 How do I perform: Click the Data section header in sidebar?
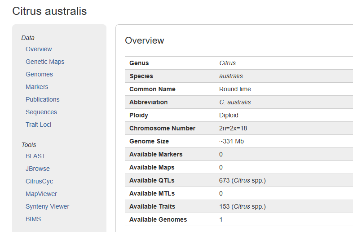point(28,38)
